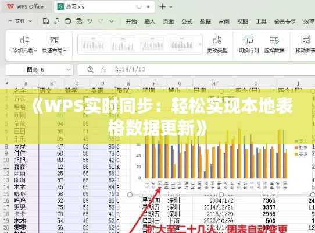Click the undo icon
The image size is (315, 233).
tap(90, 21)
